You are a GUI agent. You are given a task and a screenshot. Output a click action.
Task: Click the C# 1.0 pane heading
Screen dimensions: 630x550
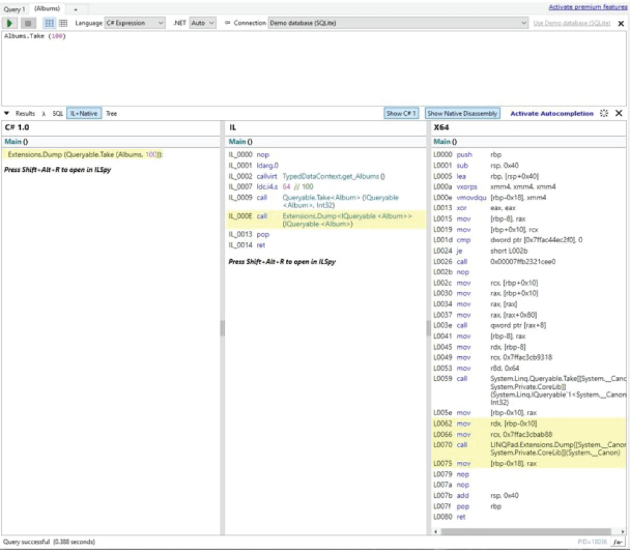17,127
